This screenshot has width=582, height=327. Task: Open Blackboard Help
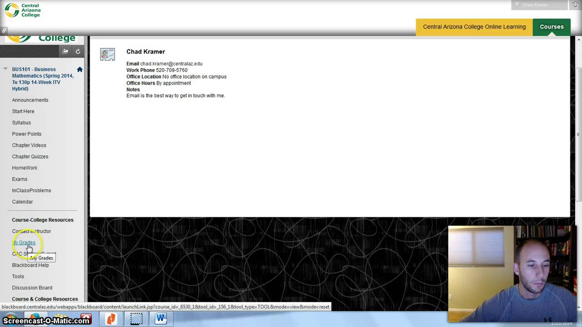click(x=30, y=265)
